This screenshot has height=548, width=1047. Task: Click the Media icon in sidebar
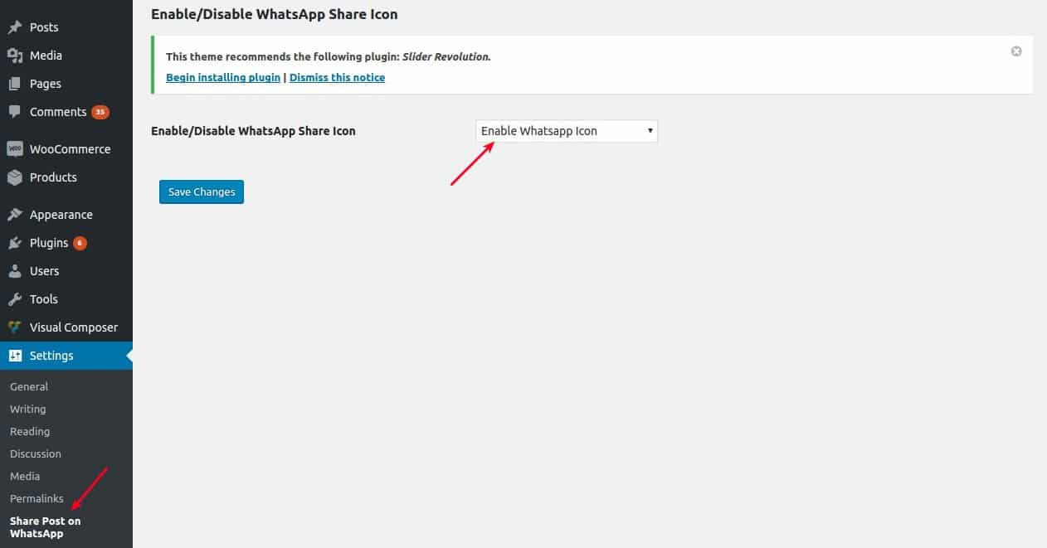(15, 56)
